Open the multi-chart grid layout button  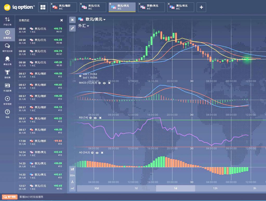click(x=43, y=7)
